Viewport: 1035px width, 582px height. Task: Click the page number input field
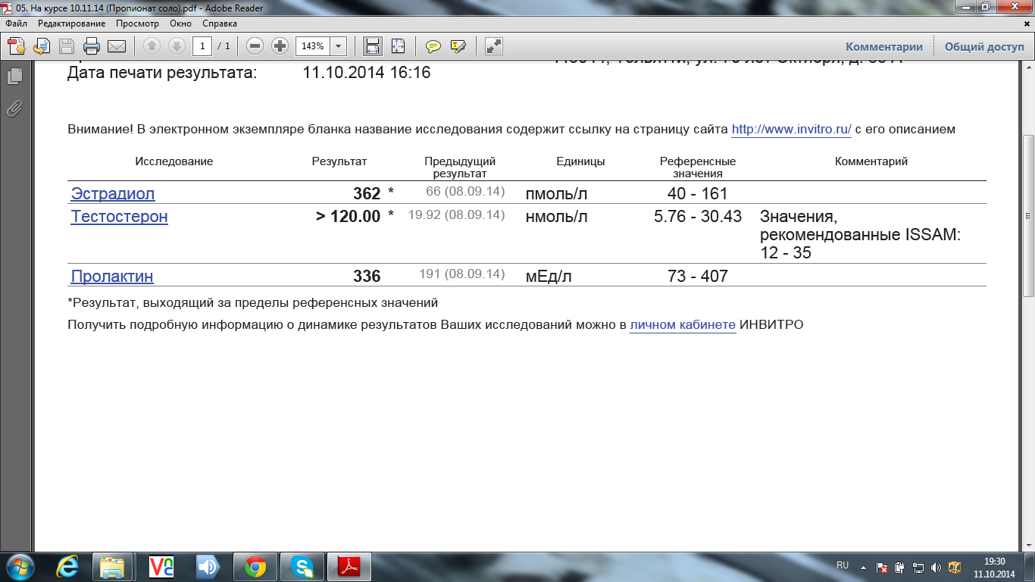202,46
